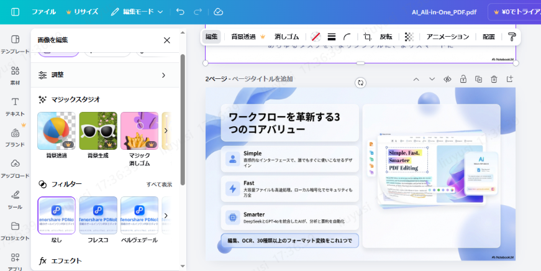Select the slide title ワークフローを革新する3つのコアバリュー
541x271 pixels.
(284, 123)
